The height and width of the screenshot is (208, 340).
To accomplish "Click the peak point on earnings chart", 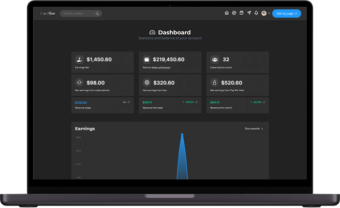I will click(x=182, y=134).
